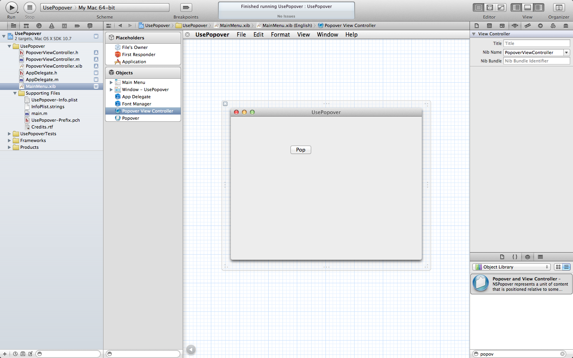Switch to the Assistant editor mode
This screenshot has height=358, width=573.
(x=490, y=8)
